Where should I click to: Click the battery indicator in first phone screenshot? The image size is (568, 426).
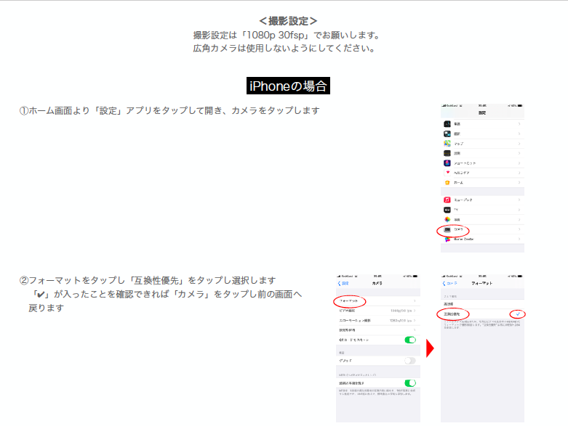coord(520,105)
